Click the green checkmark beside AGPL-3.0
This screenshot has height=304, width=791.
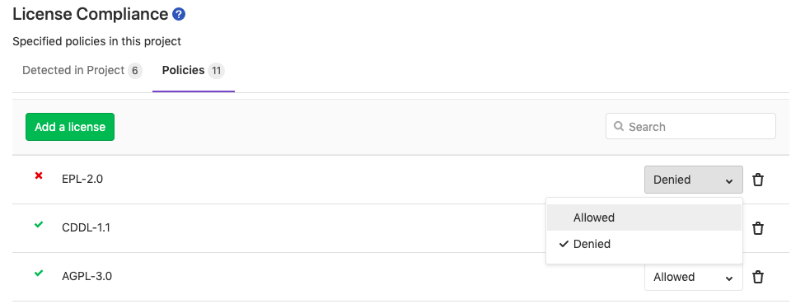pos(39,274)
